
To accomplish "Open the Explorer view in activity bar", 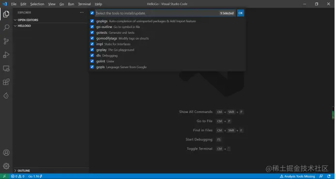I will coord(6,14).
